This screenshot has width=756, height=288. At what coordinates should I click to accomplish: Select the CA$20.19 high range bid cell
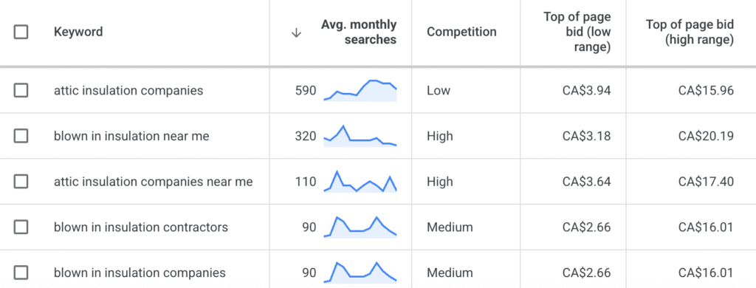(x=706, y=136)
